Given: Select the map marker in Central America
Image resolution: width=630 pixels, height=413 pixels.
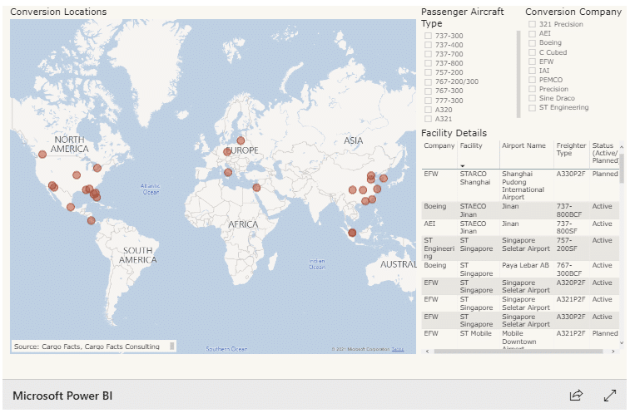Looking at the screenshot, I should click(x=92, y=220).
